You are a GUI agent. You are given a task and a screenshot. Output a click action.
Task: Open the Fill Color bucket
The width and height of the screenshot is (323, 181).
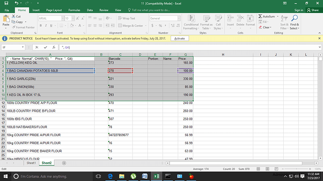pos(72,26)
